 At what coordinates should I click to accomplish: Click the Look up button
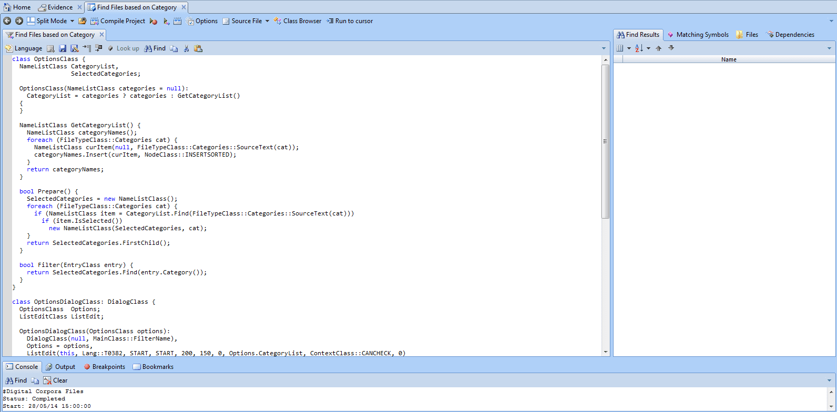123,48
